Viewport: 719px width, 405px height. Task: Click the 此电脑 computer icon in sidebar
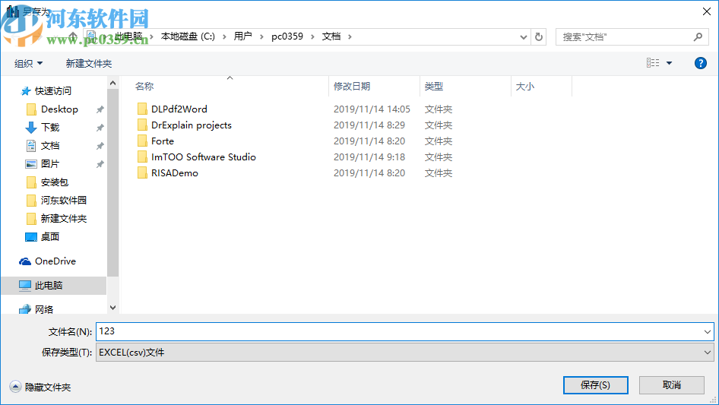pos(25,285)
